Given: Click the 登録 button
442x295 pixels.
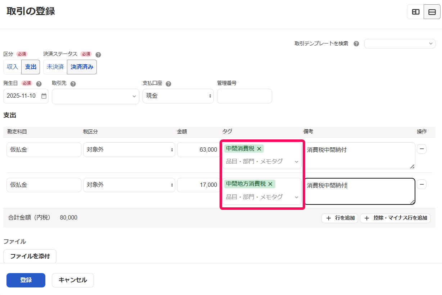Looking at the screenshot, I should click(26, 280).
